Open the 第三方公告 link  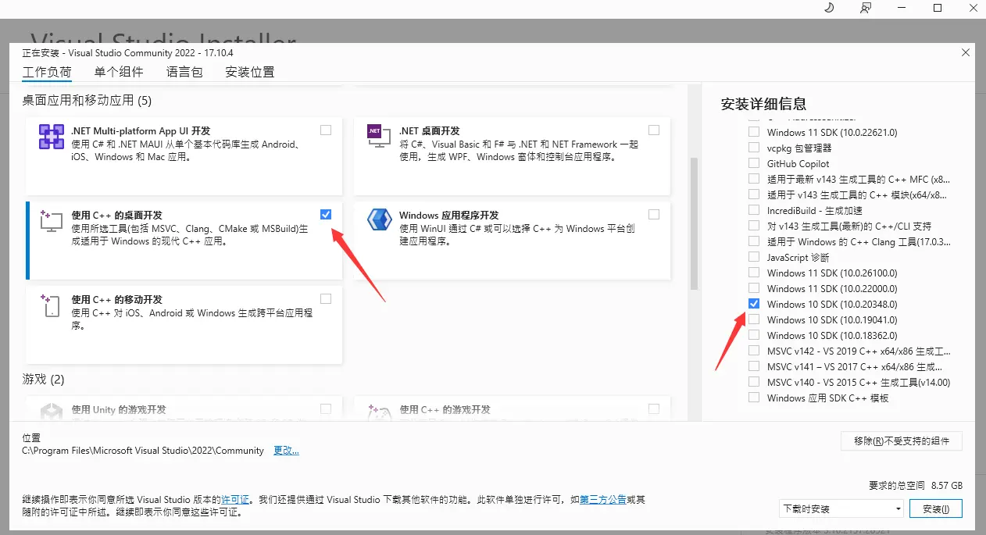[603, 499]
